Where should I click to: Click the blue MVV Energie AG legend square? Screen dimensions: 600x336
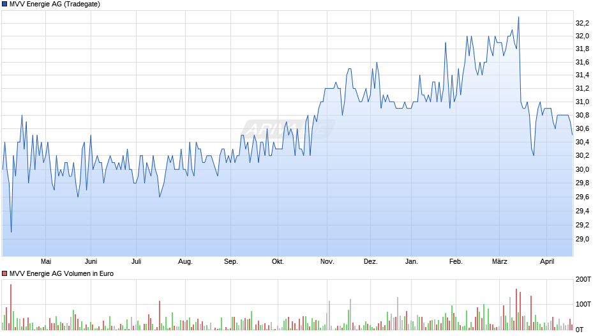click(4, 4)
